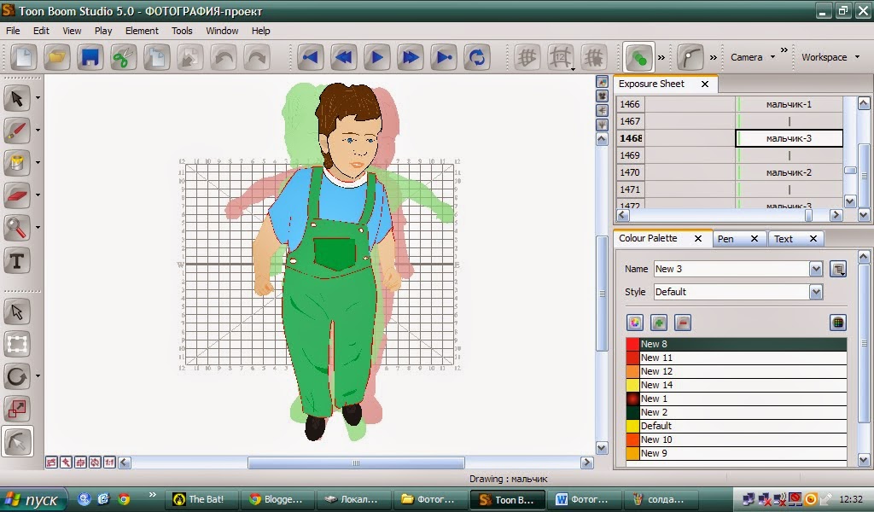Toggle onion skin with the green toolbar icon
The image size is (874, 512).
tap(638, 57)
